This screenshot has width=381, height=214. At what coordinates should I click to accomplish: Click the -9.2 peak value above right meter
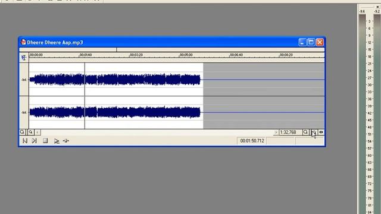(377, 11)
